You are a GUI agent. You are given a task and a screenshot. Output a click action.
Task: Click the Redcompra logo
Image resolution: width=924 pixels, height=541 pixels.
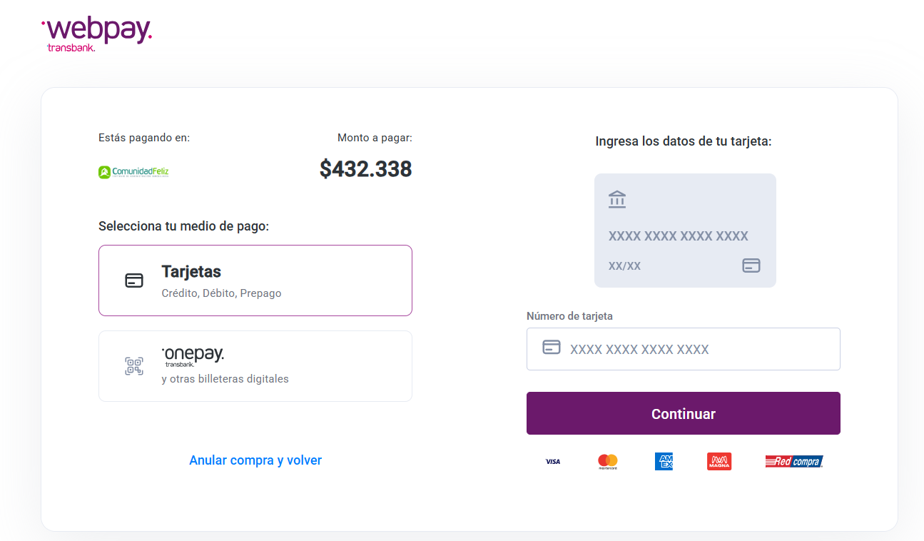click(793, 462)
